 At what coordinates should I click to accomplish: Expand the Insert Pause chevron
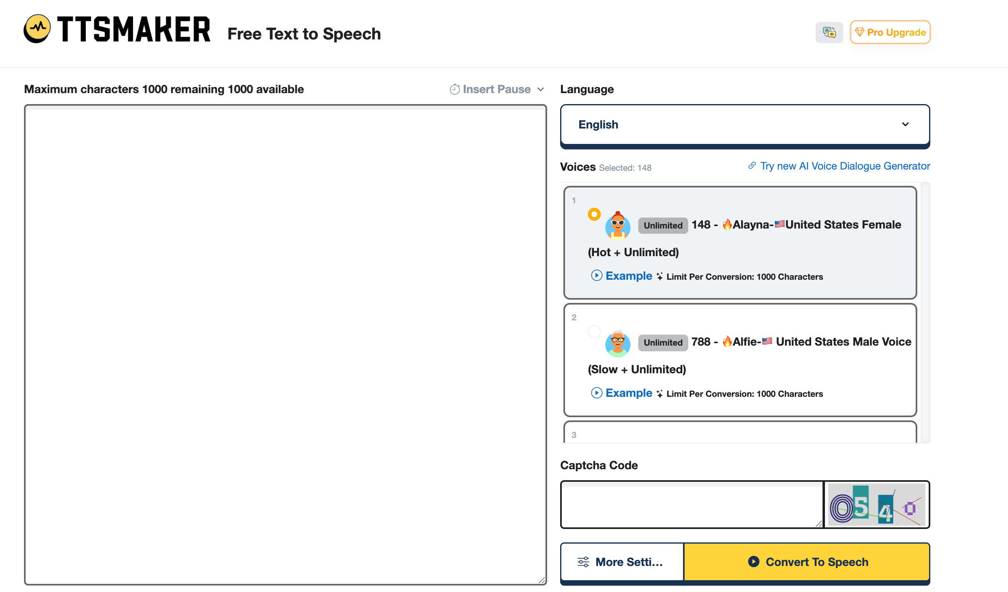click(x=541, y=89)
